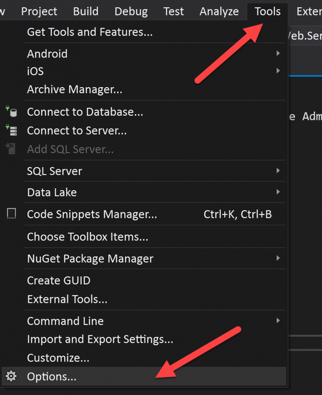
Task: Expand the SQL Server submenu arrow
Action: (x=278, y=171)
